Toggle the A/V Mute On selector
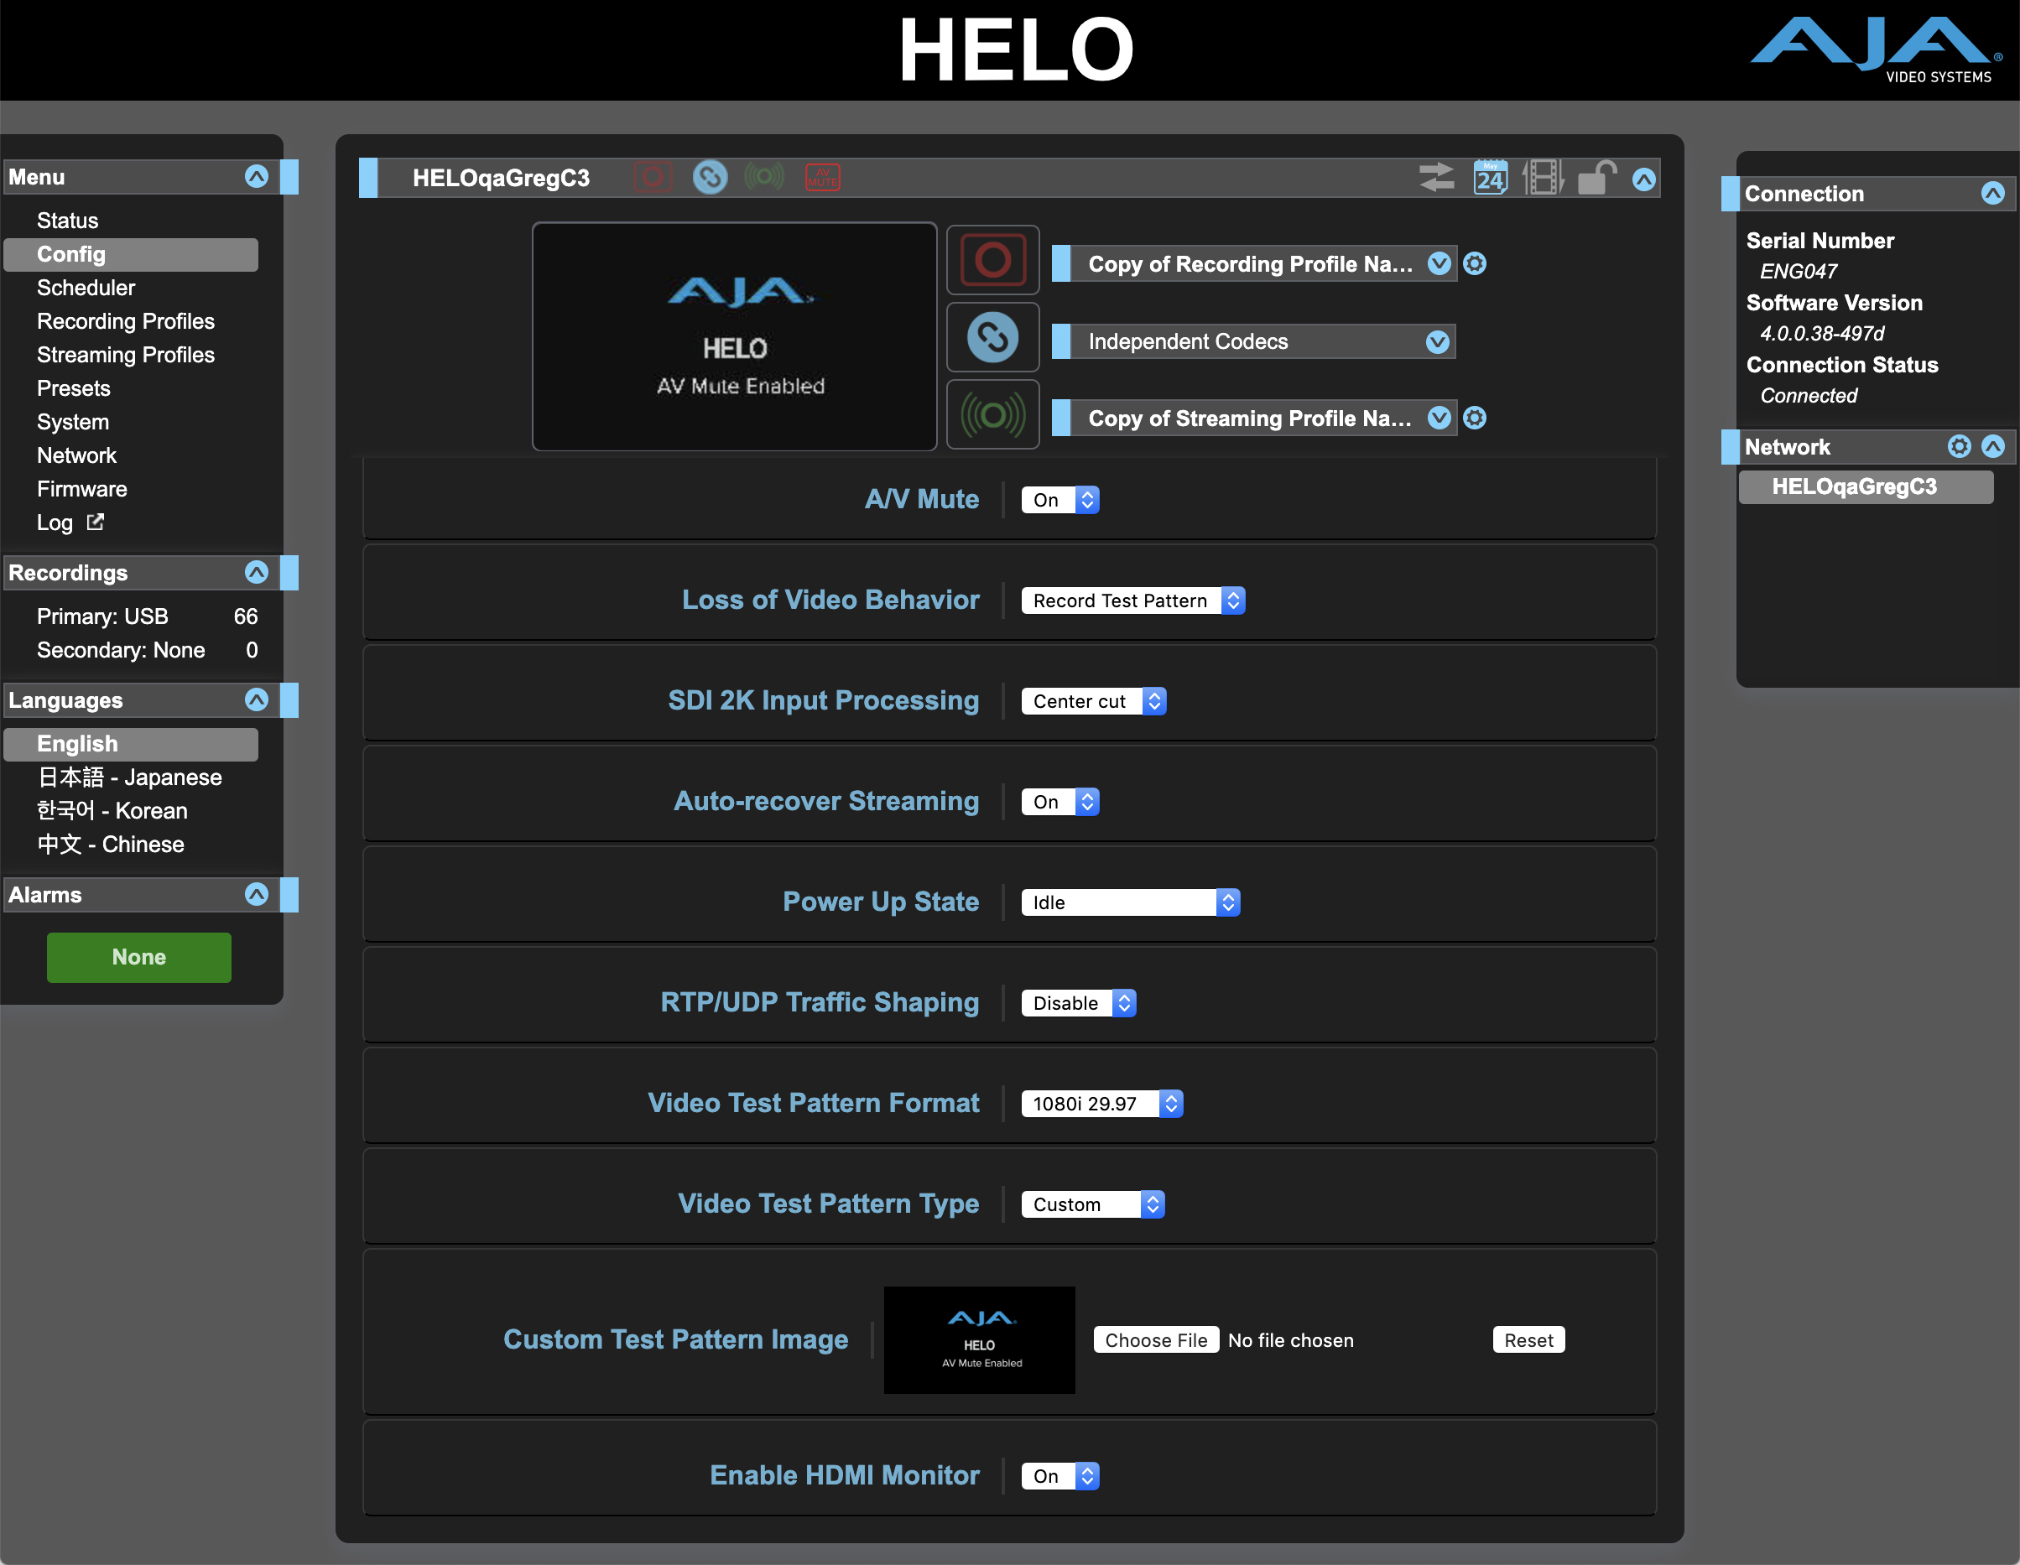Image resolution: width=2020 pixels, height=1565 pixels. 1060,500
